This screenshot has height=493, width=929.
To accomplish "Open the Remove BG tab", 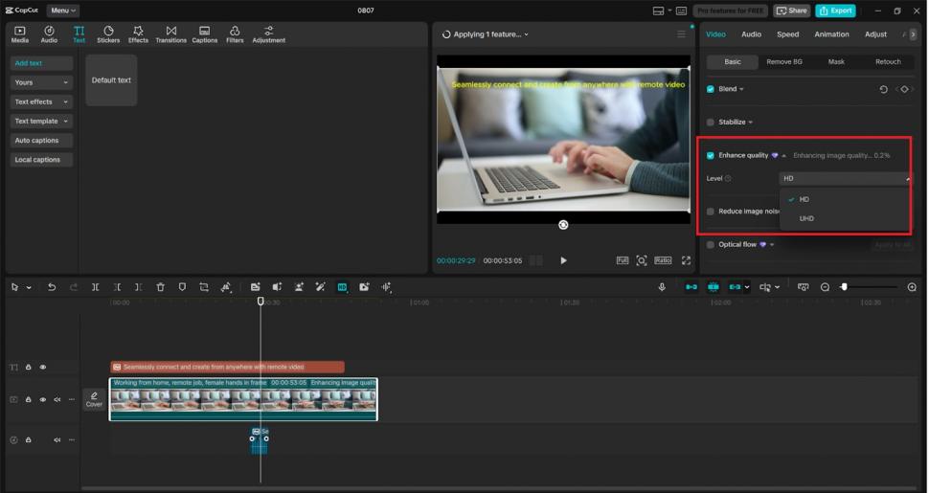I will pyautogui.click(x=784, y=62).
